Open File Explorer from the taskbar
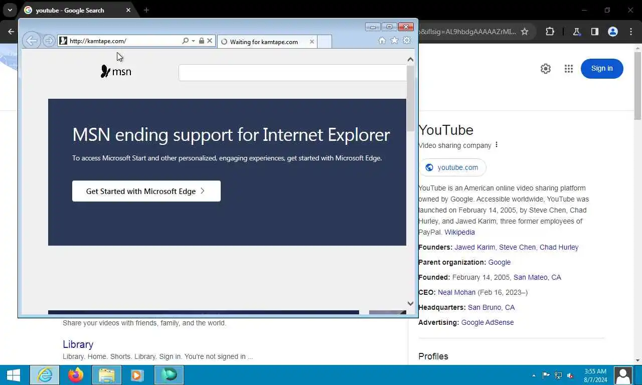The height and width of the screenshot is (385, 642). pos(106,375)
